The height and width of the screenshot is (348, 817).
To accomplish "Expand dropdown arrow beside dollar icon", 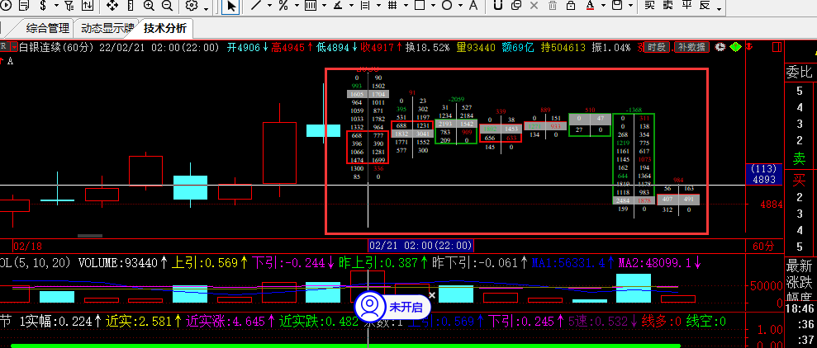I will 56,7.
